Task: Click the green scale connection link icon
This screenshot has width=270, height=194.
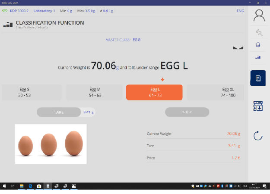Action: click(x=5, y=11)
